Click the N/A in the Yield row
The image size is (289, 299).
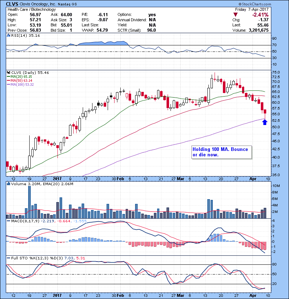click(x=152, y=25)
